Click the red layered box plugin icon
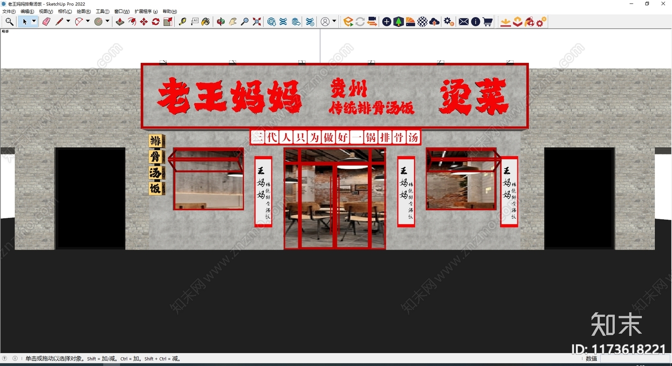The image size is (672, 366). coord(517,22)
